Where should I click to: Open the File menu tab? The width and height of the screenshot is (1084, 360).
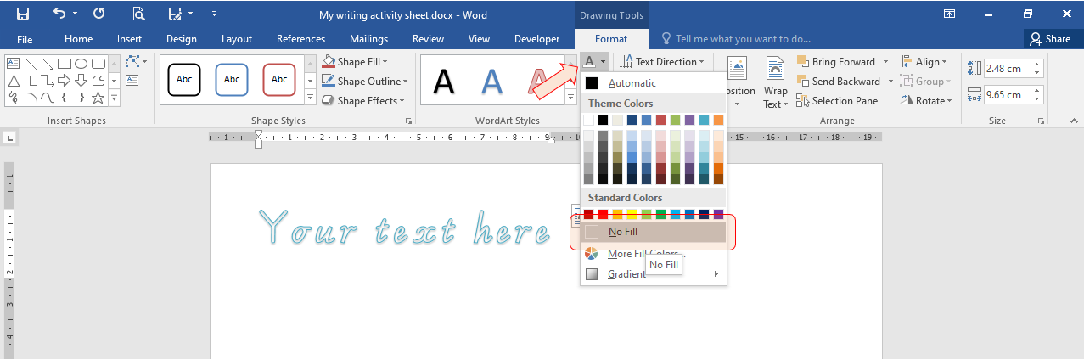point(25,39)
